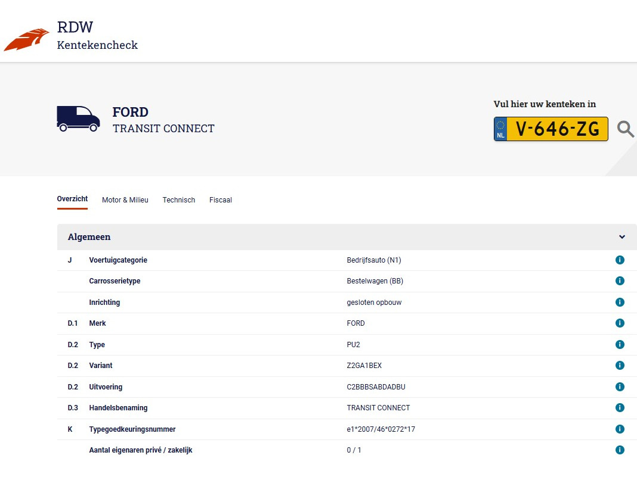The height and width of the screenshot is (477, 637).
Task: Open info for Handelsbenaming row
Action: pyautogui.click(x=620, y=408)
